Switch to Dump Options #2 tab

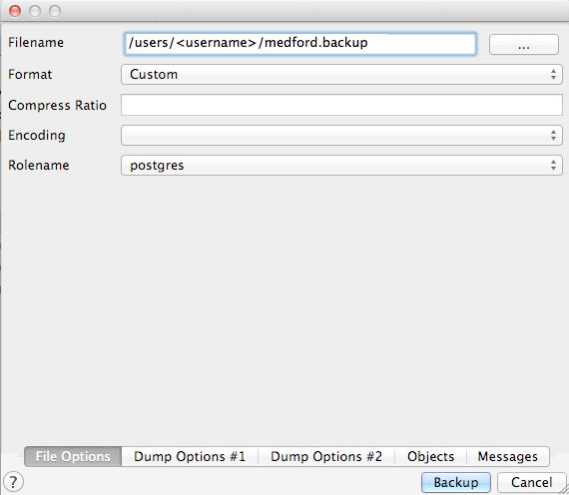[x=326, y=456]
